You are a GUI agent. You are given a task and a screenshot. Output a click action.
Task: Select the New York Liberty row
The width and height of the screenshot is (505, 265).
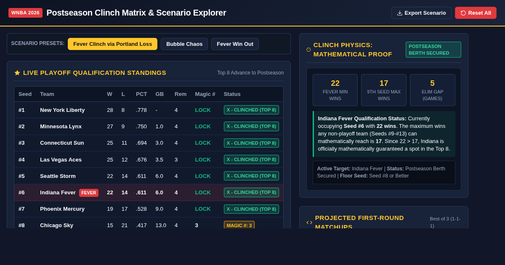click(x=149, y=110)
